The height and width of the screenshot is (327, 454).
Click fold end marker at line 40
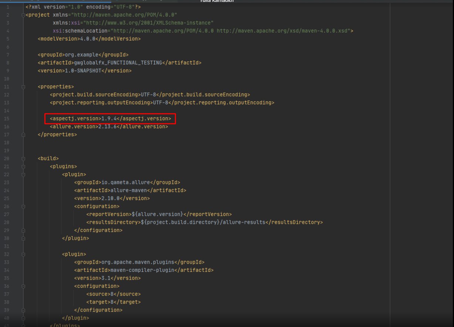24,318
